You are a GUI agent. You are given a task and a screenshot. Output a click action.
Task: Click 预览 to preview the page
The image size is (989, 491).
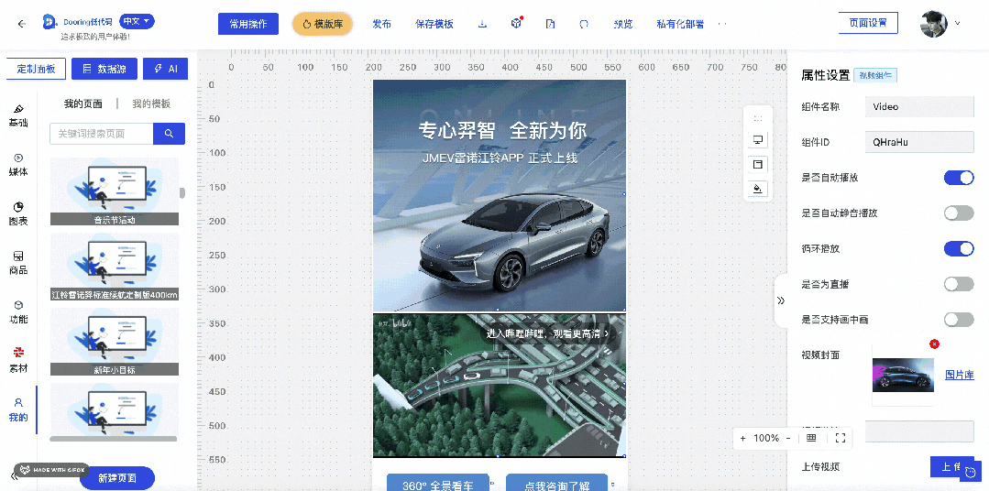[623, 24]
